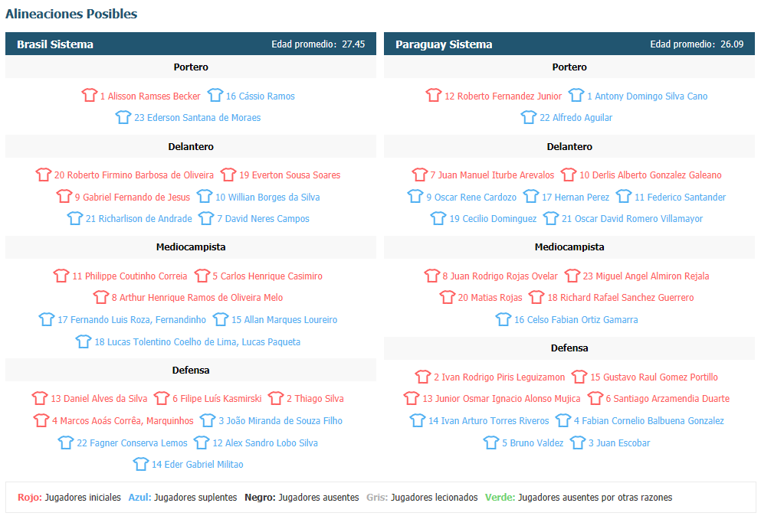Click red jersey icon next to Filipe Luís Kasmirski
The image size is (761, 516).
pyautogui.click(x=162, y=398)
